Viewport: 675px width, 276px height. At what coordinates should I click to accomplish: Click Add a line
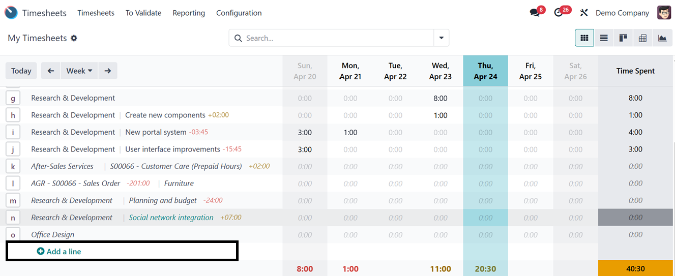click(59, 252)
